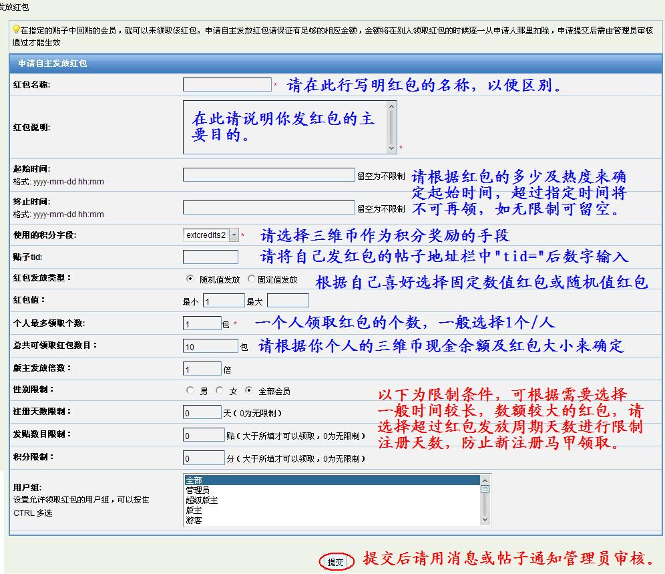The width and height of the screenshot is (665, 574).
Task: Click the 用户组 list scroll-down arrow
Action: [x=485, y=520]
